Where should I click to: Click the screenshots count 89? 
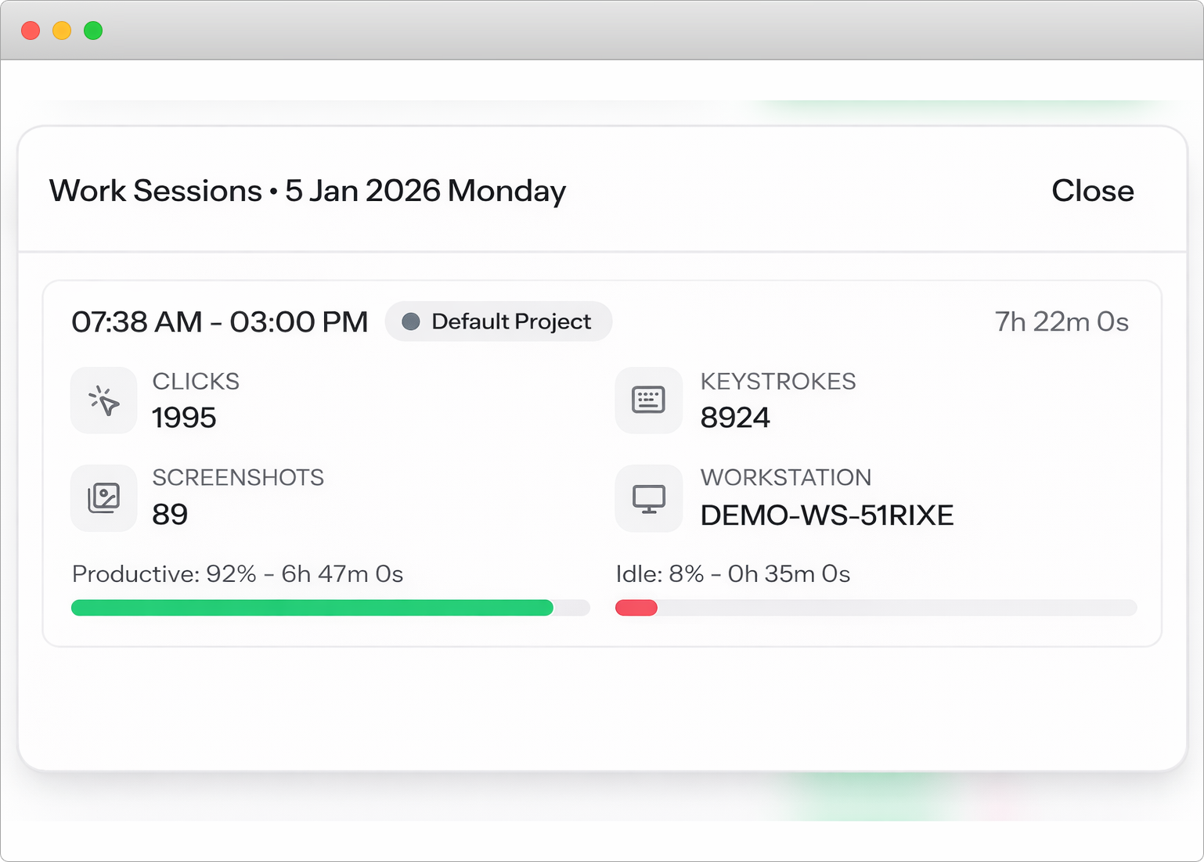point(170,515)
